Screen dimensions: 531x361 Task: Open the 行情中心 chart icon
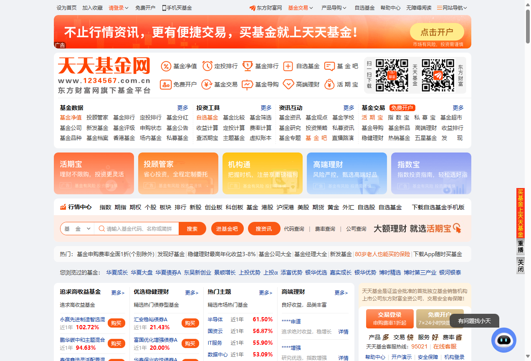[x=63, y=207]
